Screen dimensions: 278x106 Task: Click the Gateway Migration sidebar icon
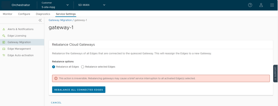point(4,42)
